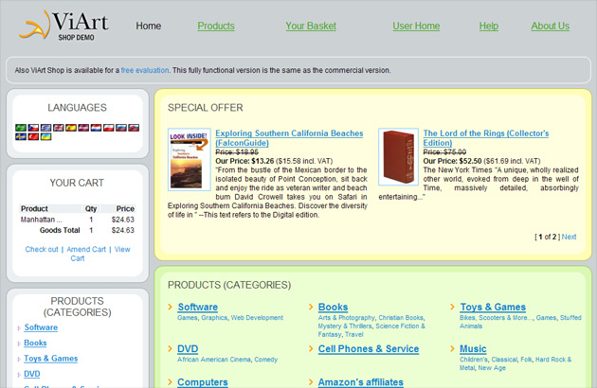
Task: Click the orange arrow beside Amazon's affiliates
Action: pyautogui.click(x=311, y=382)
